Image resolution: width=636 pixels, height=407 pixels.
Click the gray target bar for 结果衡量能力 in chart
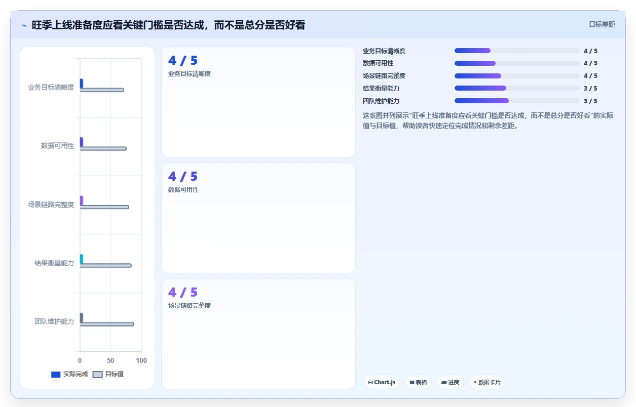coord(105,265)
